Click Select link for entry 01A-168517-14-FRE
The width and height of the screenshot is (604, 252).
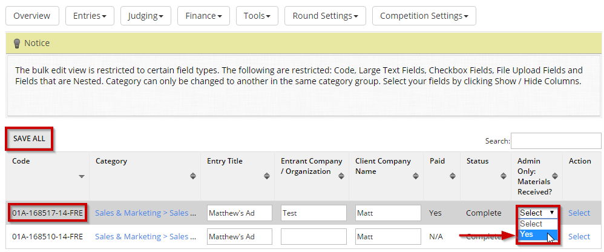tap(579, 213)
